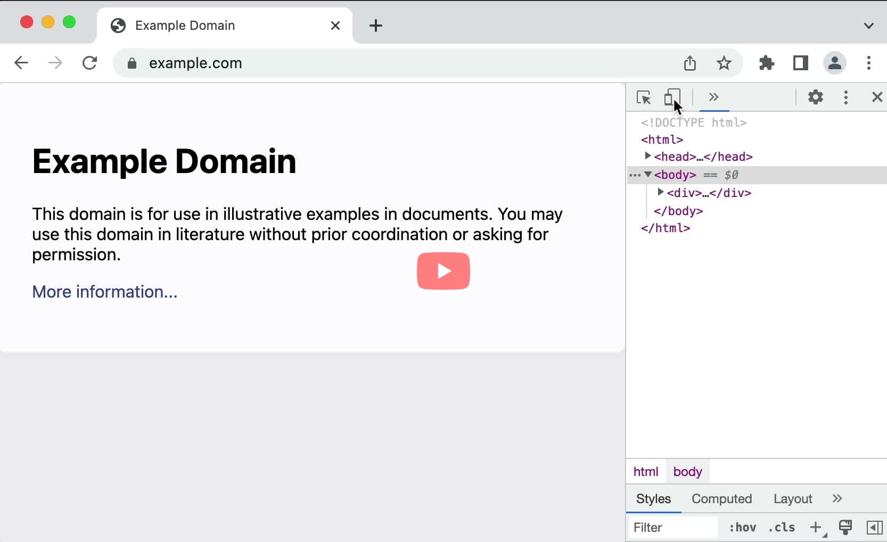The image size is (887, 542).
Task: Toggle the device toolbar icon
Action: pos(672,97)
